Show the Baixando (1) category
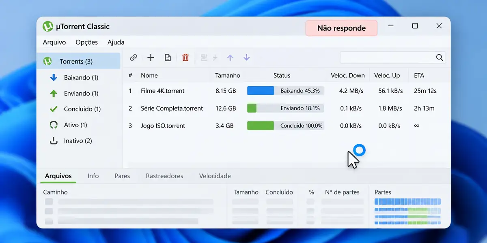The image size is (487, 243). click(x=81, y=77)
